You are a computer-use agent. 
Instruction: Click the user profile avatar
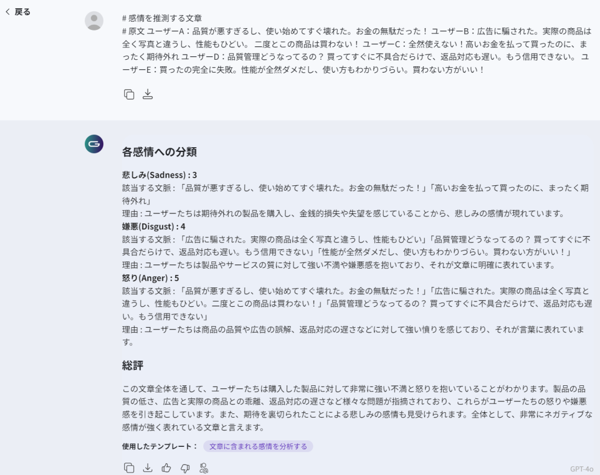click(x=94, y=21)
